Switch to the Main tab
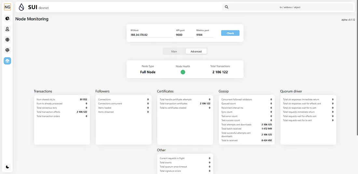 [174, 51]
